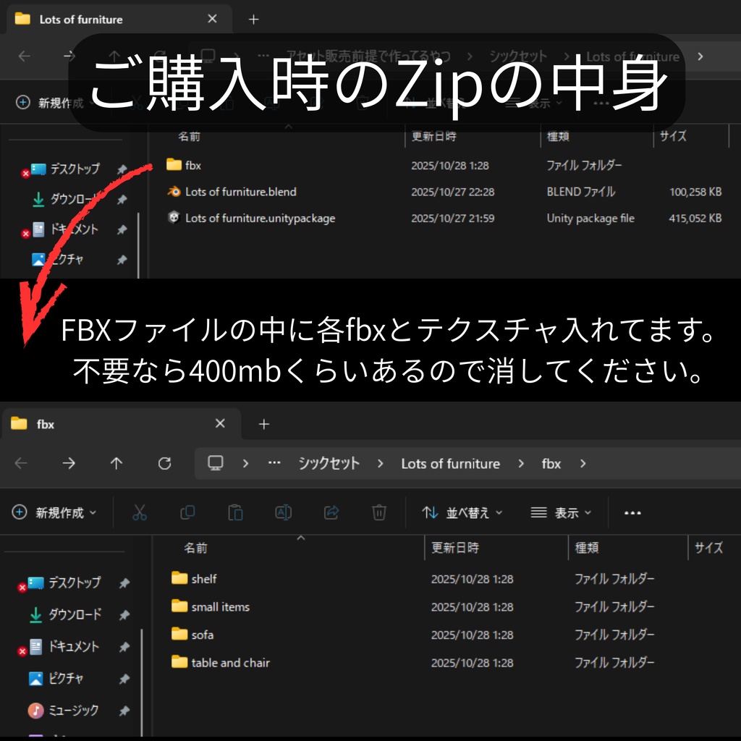Open the fbx folder in Lots of furniture window
The image size is (741, 741).
[x=184, y=166]
